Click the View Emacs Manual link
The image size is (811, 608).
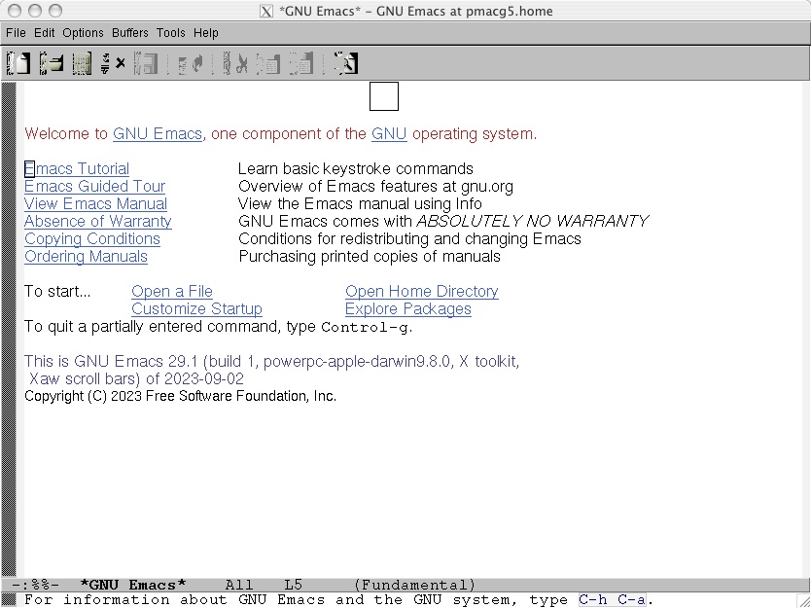point(95,204)
